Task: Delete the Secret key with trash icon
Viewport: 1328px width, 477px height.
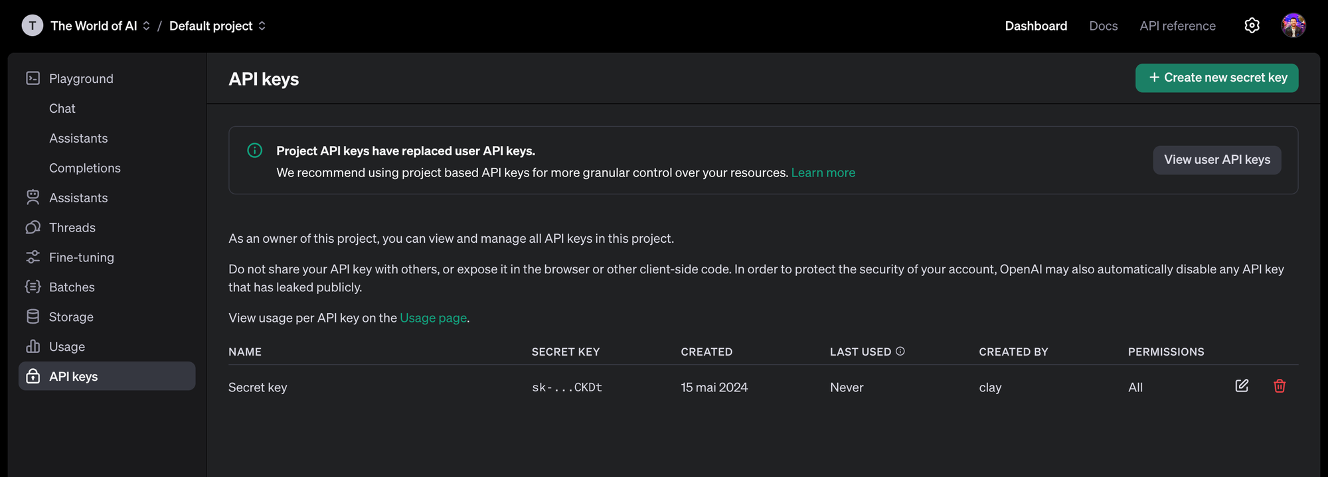Action: pos(1280,386)
